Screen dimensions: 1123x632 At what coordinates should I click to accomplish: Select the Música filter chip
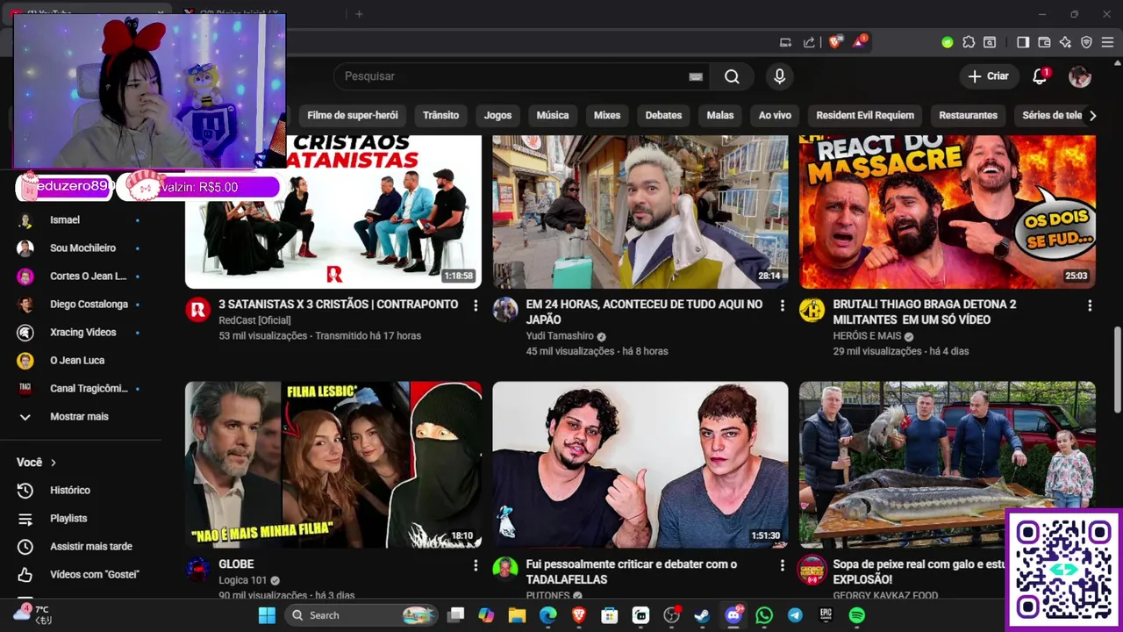coord(553,115)
